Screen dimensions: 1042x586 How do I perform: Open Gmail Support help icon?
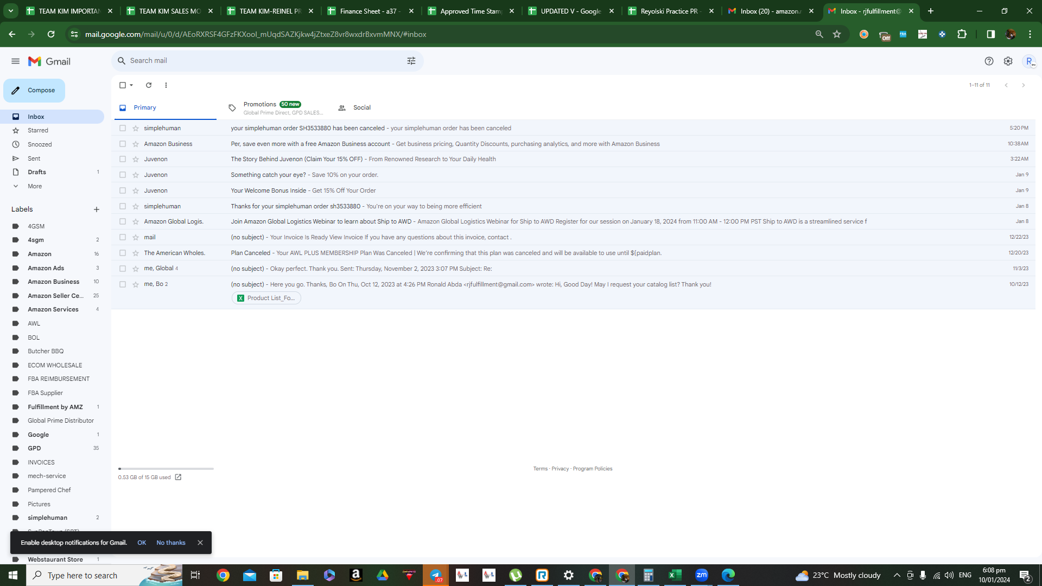989,61
